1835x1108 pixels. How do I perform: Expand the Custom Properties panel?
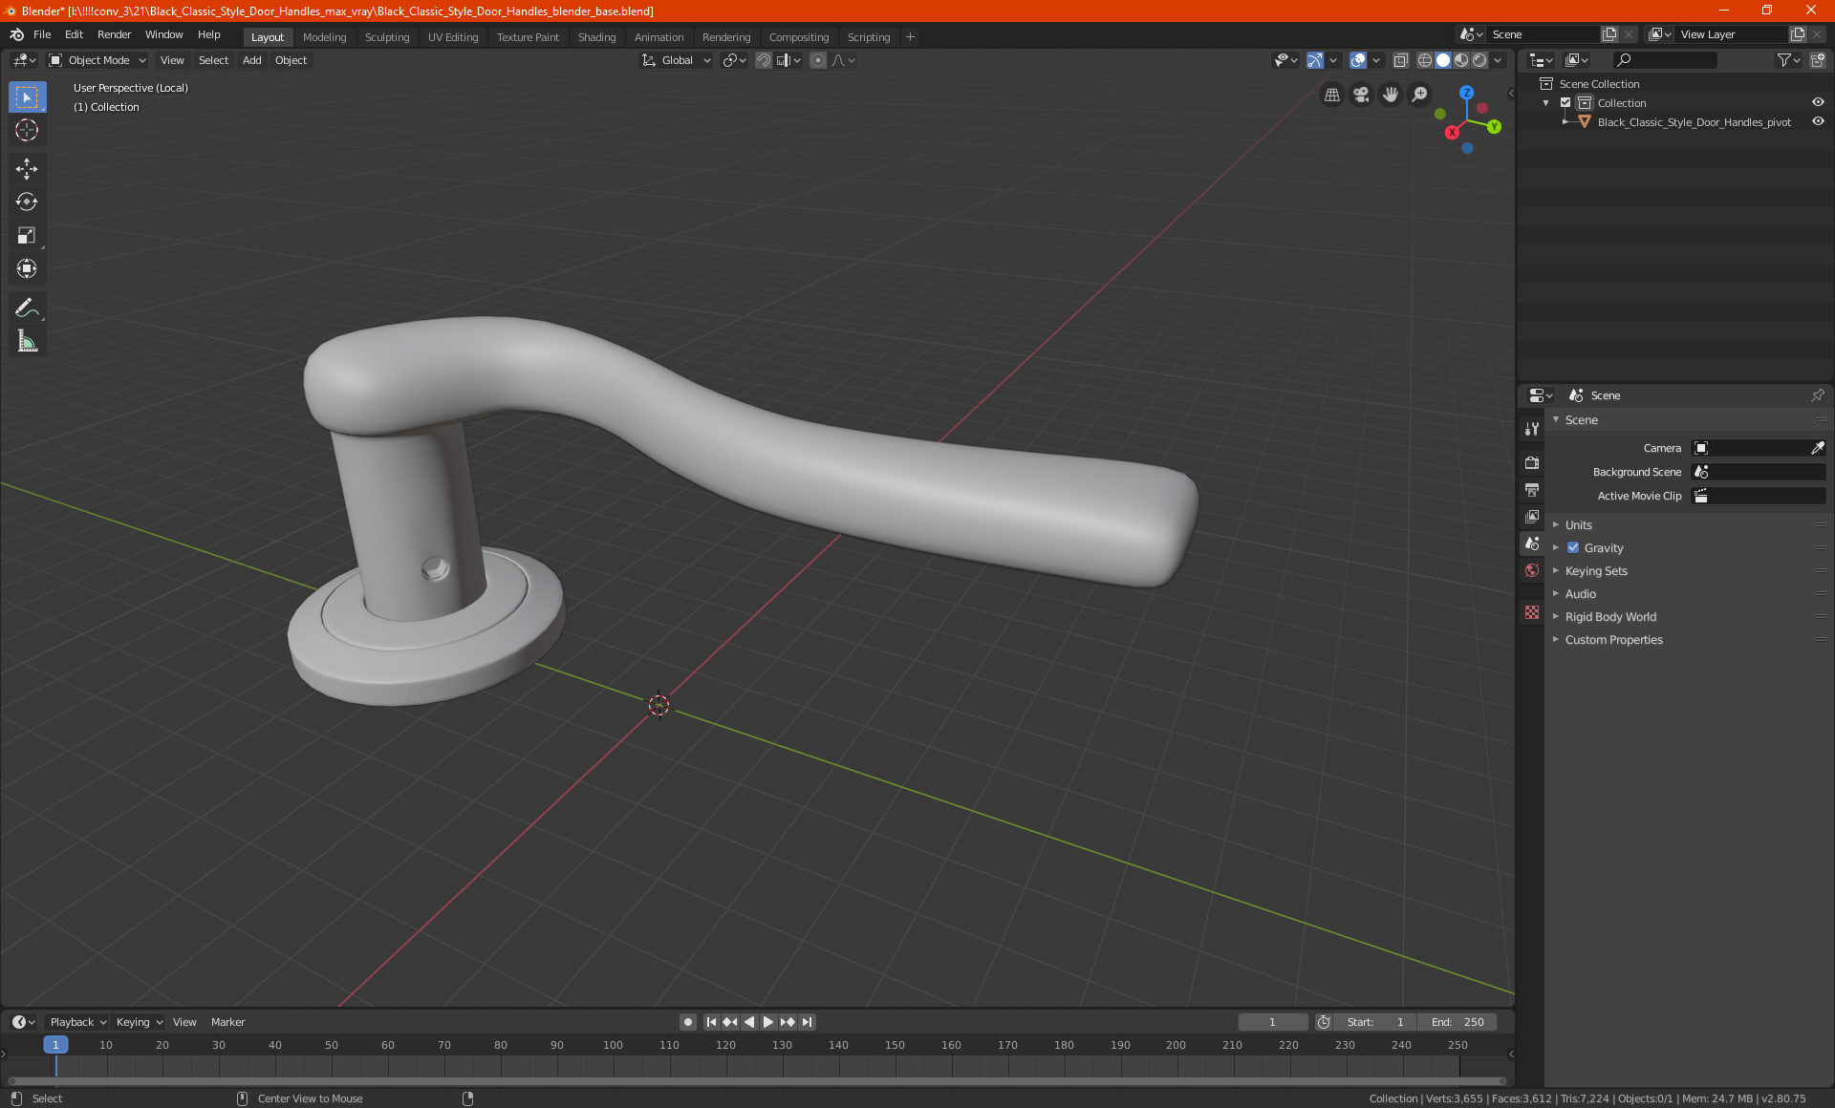(x=1613, y=640)
